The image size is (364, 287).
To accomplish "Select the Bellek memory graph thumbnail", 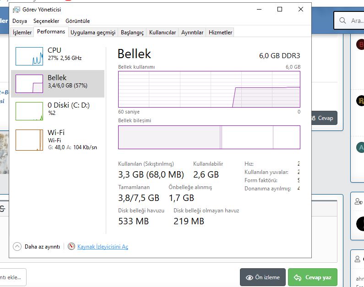I will pos(29,84).
